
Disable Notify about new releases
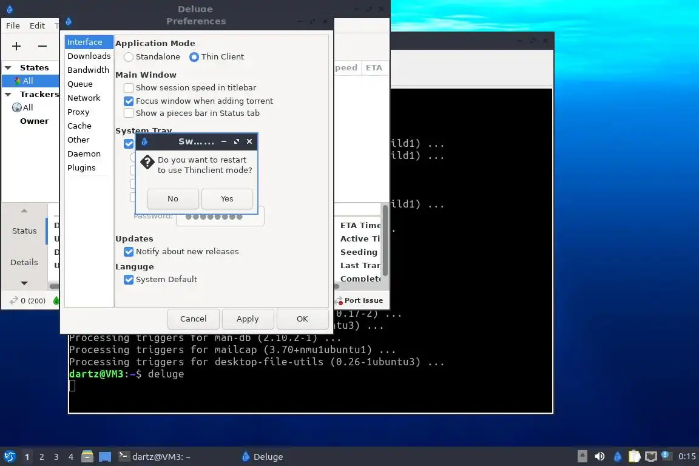(129, 251)
